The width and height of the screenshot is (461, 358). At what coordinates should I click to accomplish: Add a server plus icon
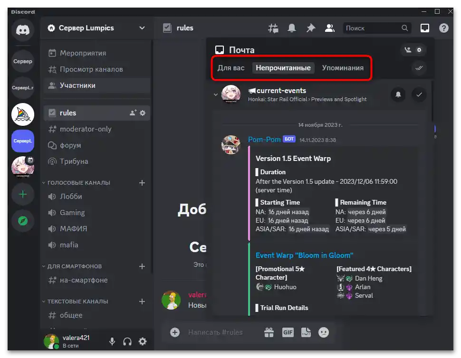23,194
